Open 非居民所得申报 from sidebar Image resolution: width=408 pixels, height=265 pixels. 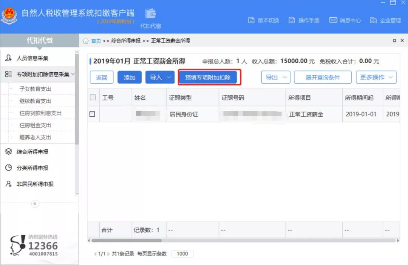coord(34,183)
